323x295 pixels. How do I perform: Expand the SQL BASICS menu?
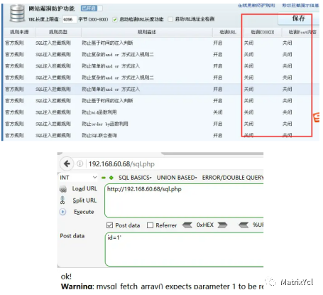tap(135, 178)
